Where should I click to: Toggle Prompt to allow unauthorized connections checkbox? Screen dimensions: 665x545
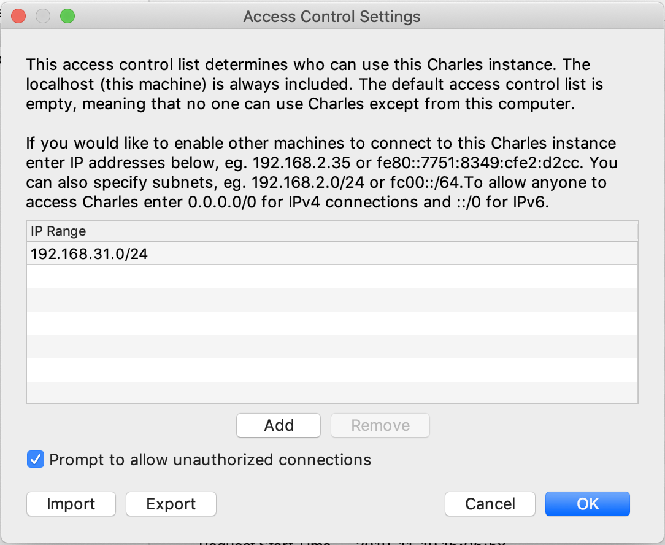[36, 460]
